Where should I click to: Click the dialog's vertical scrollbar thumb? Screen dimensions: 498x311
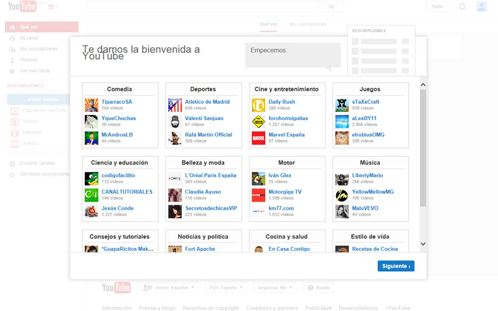coord(423,148)
